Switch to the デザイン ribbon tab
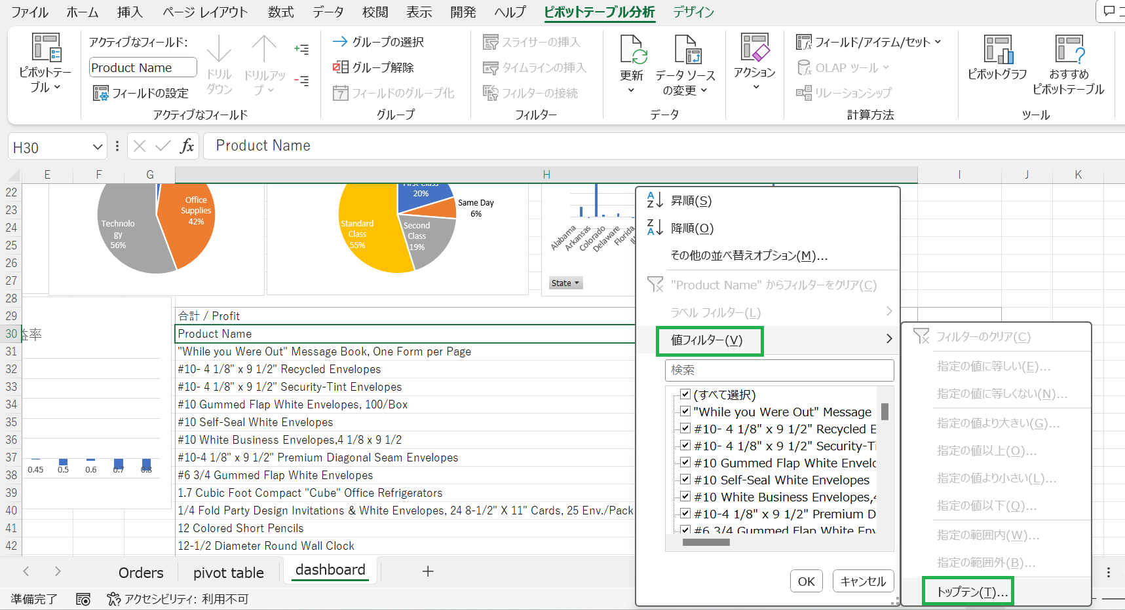The image size is (1125, 610). click(693, 12)
